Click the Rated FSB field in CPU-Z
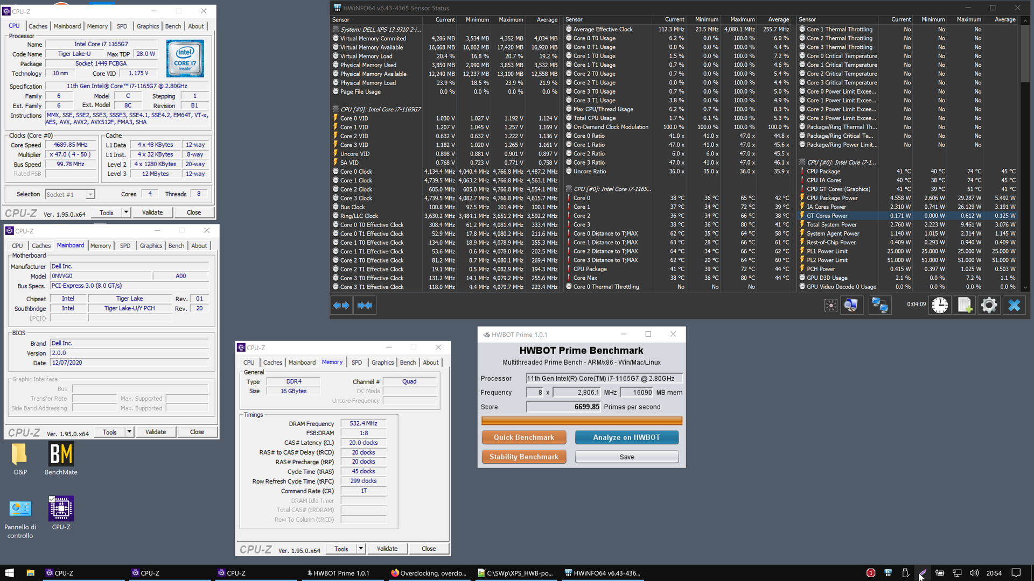Image resolution: width=1034 pixels, height=581 pixels. [x=72, y=174]
